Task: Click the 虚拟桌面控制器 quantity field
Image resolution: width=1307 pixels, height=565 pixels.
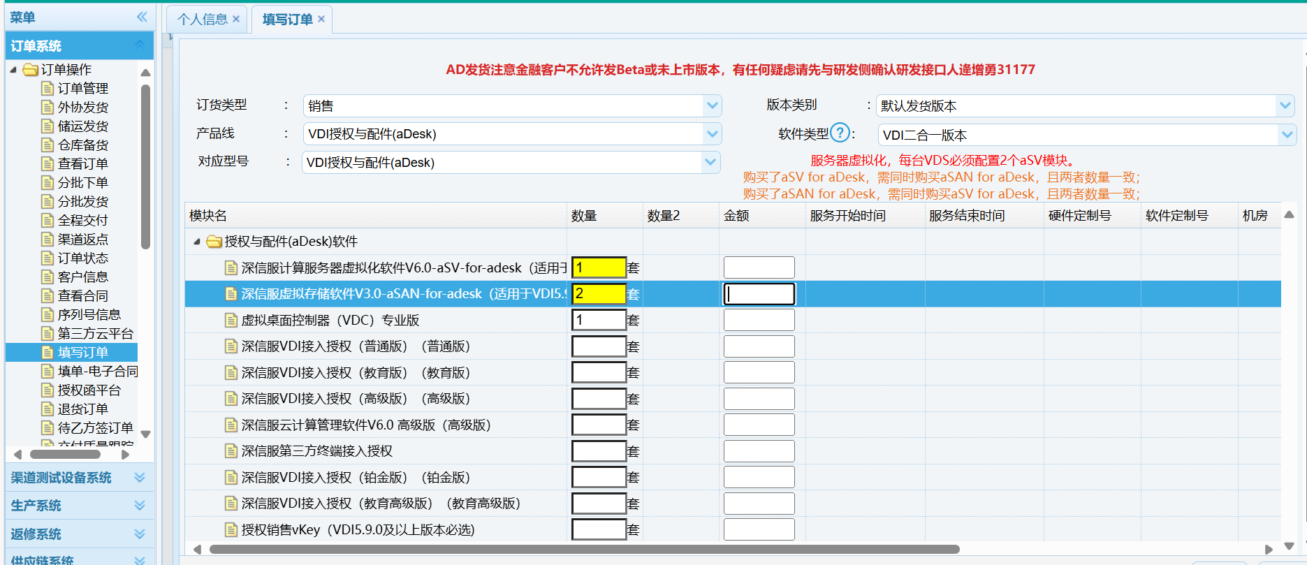Action: pos(599,320)
